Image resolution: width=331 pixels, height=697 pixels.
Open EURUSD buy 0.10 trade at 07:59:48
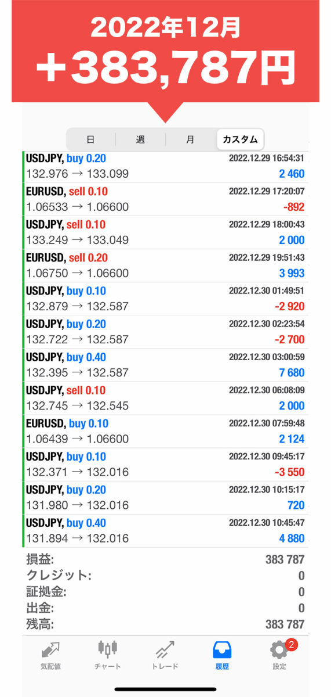[166, 432]
